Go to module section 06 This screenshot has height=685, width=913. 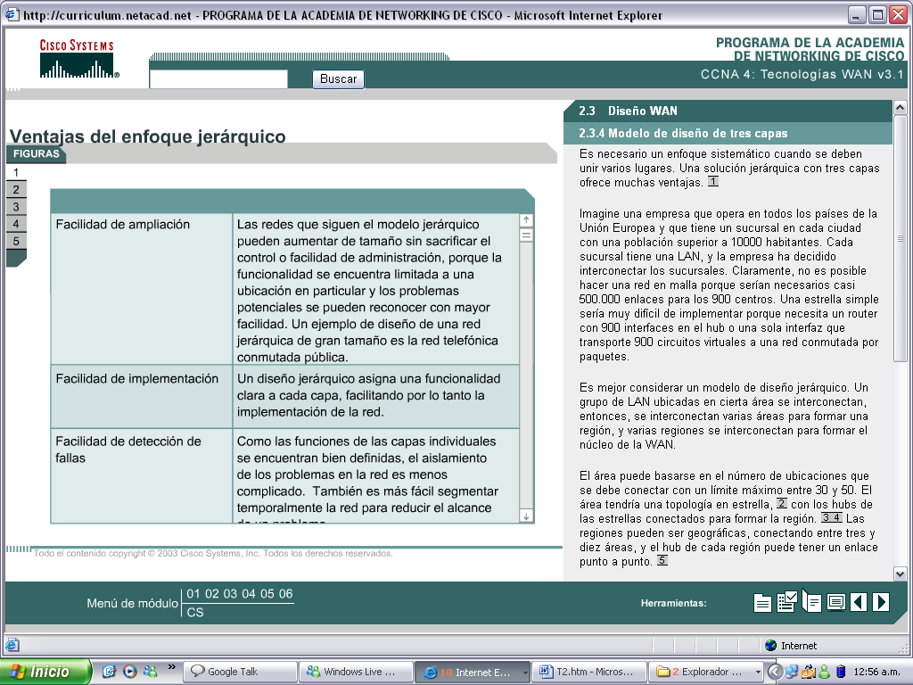285,594
